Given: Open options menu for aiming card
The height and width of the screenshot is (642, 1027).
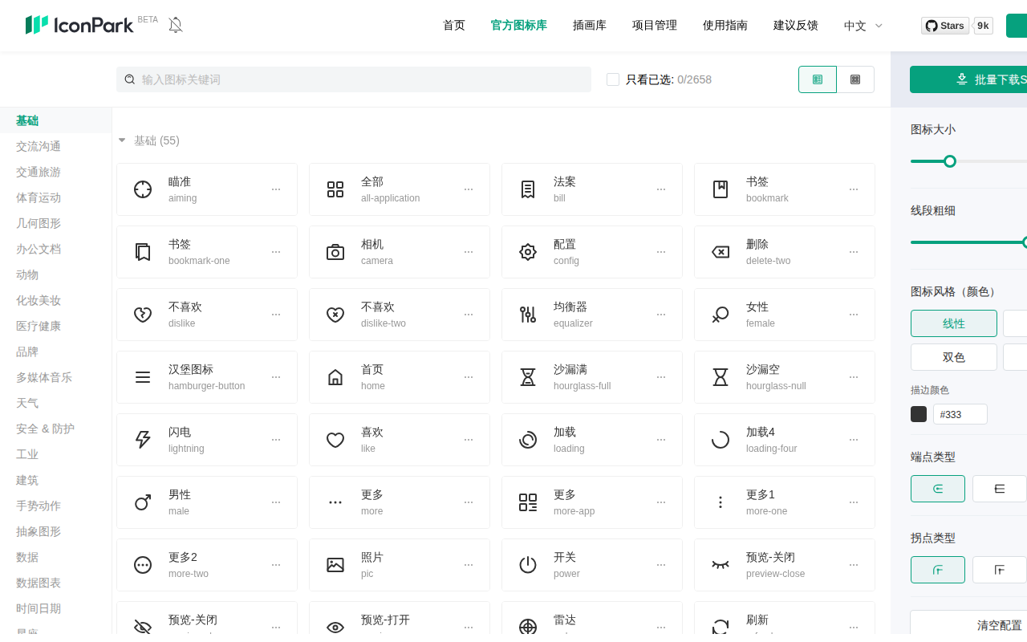Looking at the screenshot, I should [276, 189].
